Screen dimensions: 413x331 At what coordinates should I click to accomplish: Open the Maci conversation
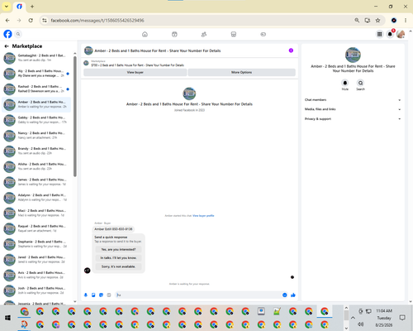pos(36,213)
